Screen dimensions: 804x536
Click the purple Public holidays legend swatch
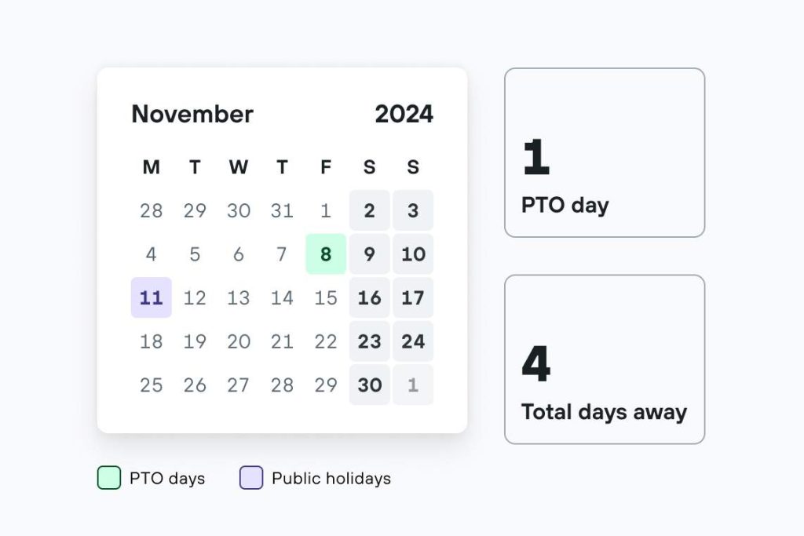(250, 477)
